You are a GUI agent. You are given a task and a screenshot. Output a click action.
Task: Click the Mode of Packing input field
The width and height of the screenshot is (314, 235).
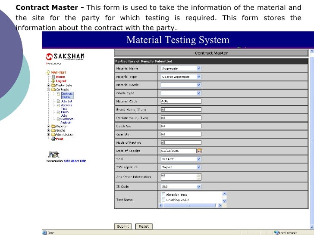click(181, 142)
